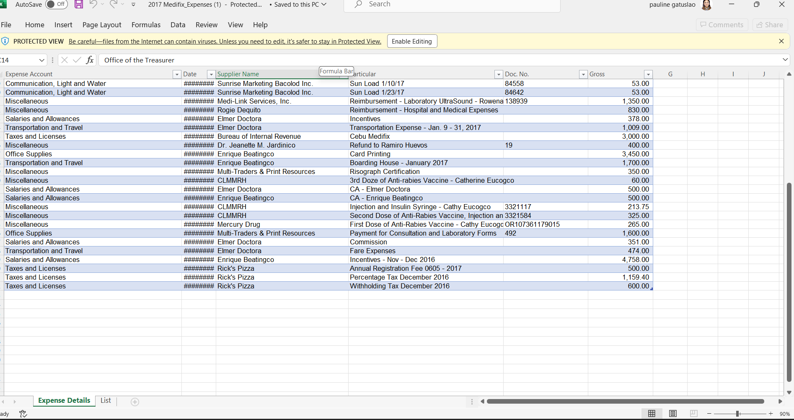Viewport: 794px width, 420px height.
Task: Select the cell Mercury Drug
Action: click(282, 224)
